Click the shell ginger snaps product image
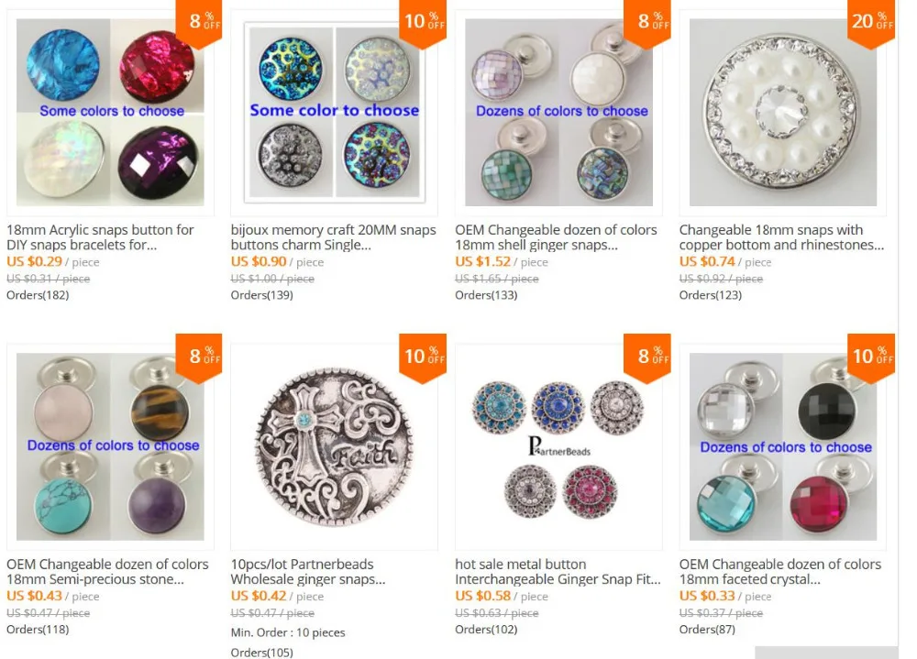This screenshot has width=917, height=659. coord(558,112)
